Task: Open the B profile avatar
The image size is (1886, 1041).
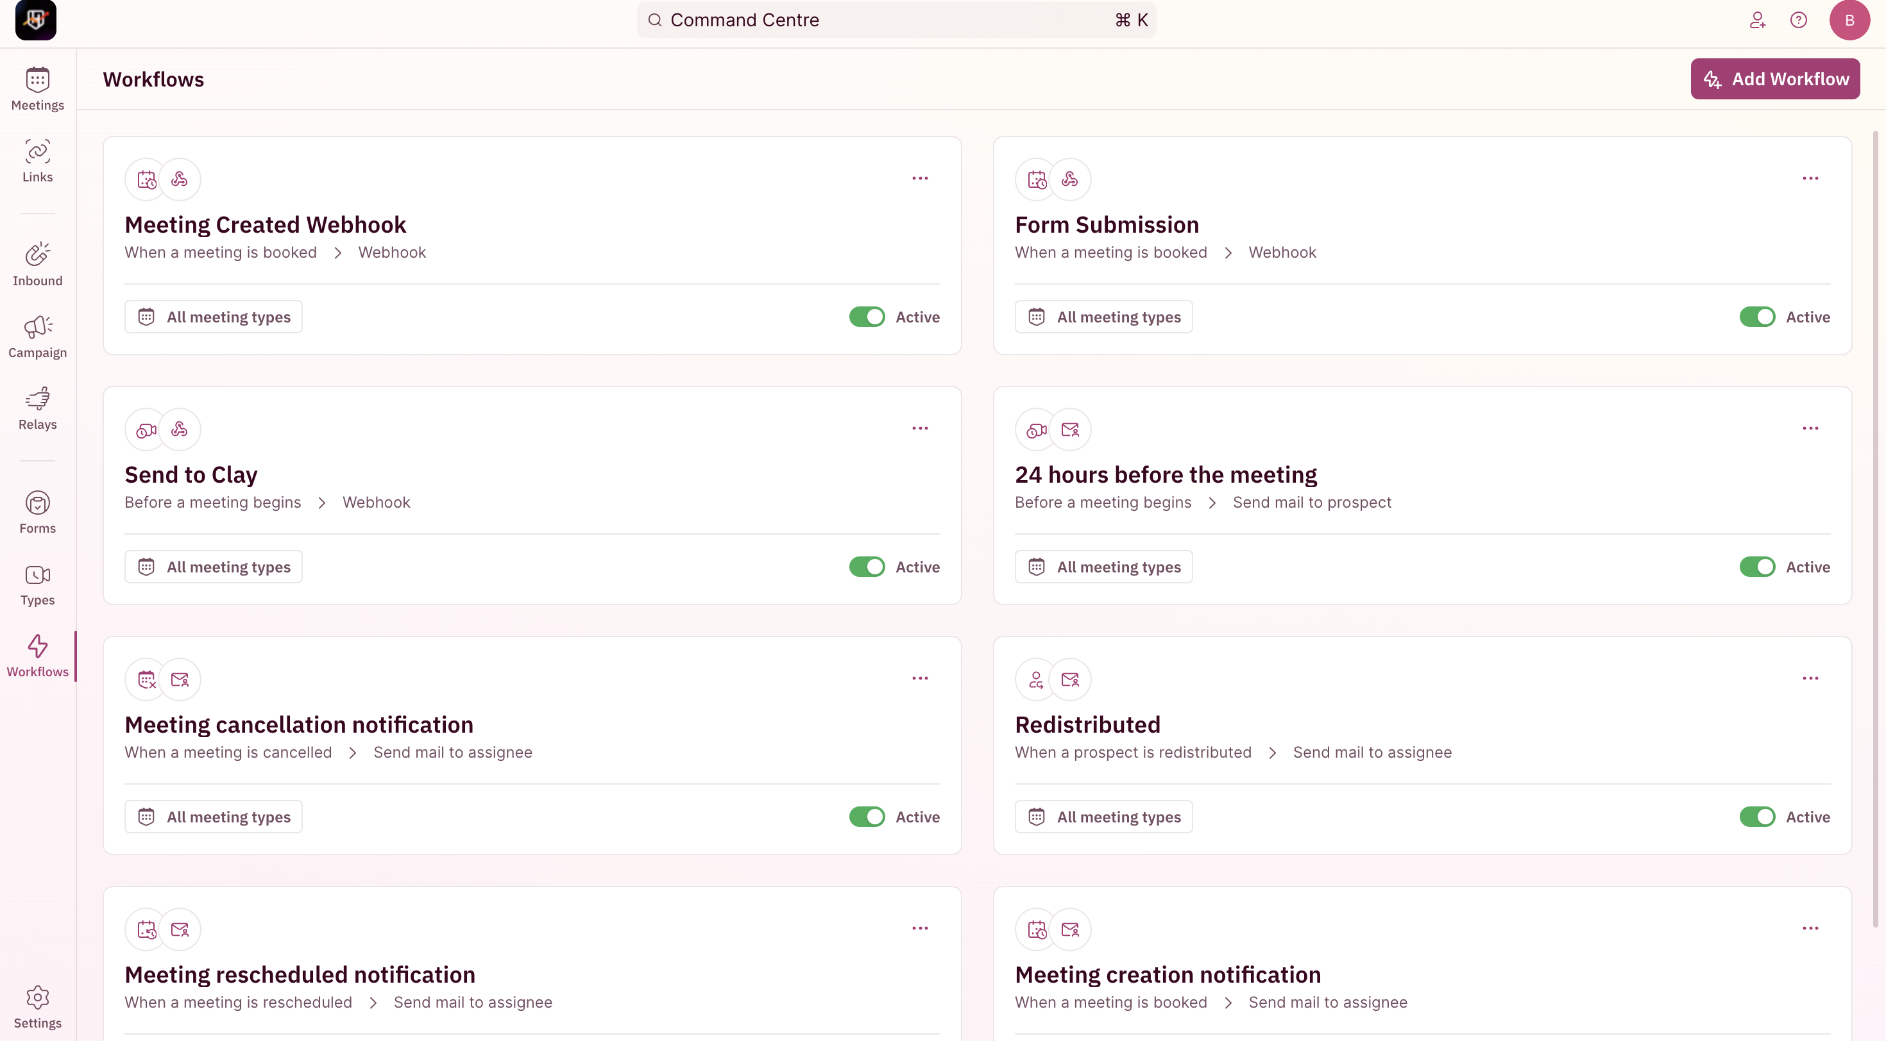Action: [1849, 20]
